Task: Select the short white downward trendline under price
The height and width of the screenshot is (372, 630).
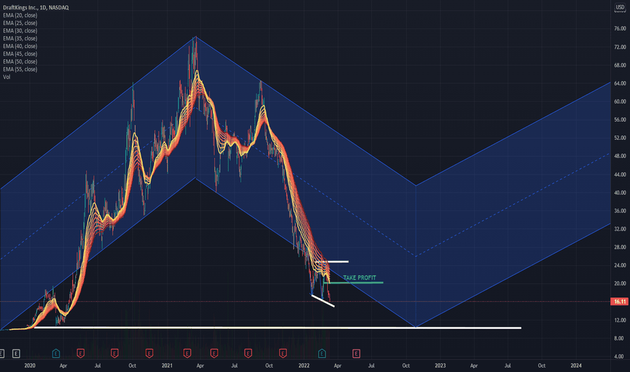Action: click(322, 301)
